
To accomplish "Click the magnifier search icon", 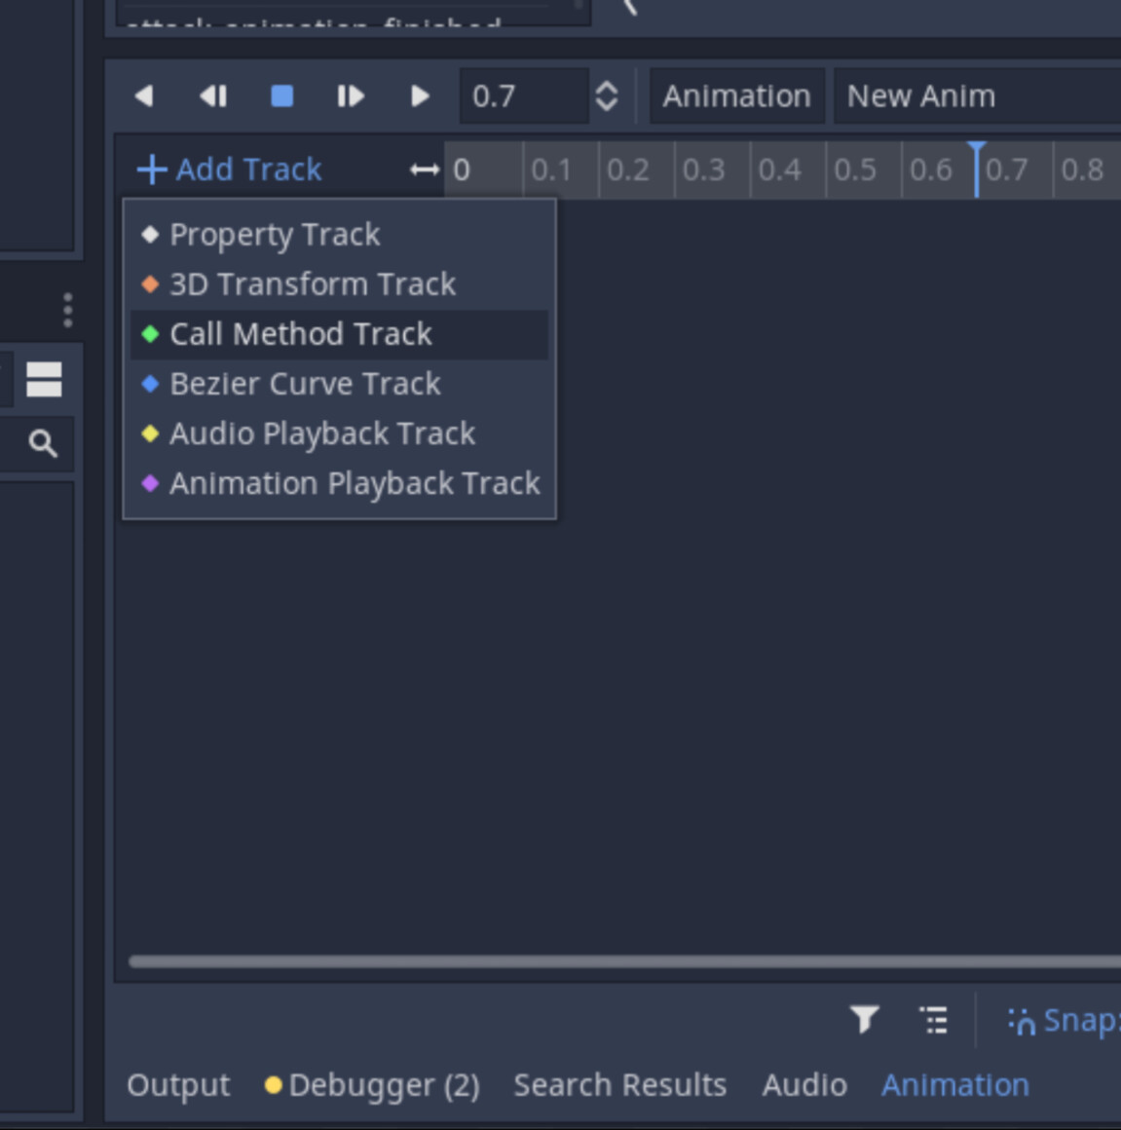I will click(x=43, y=444).
